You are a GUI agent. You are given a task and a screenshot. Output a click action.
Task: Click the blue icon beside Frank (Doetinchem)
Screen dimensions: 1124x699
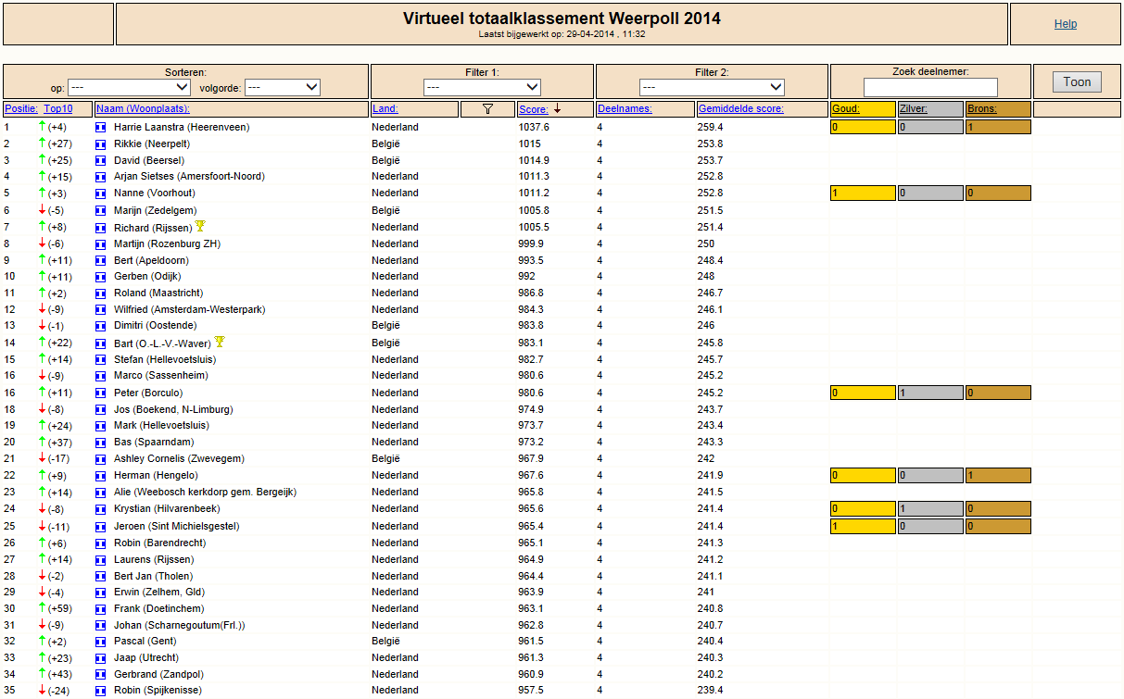point(101,608)
